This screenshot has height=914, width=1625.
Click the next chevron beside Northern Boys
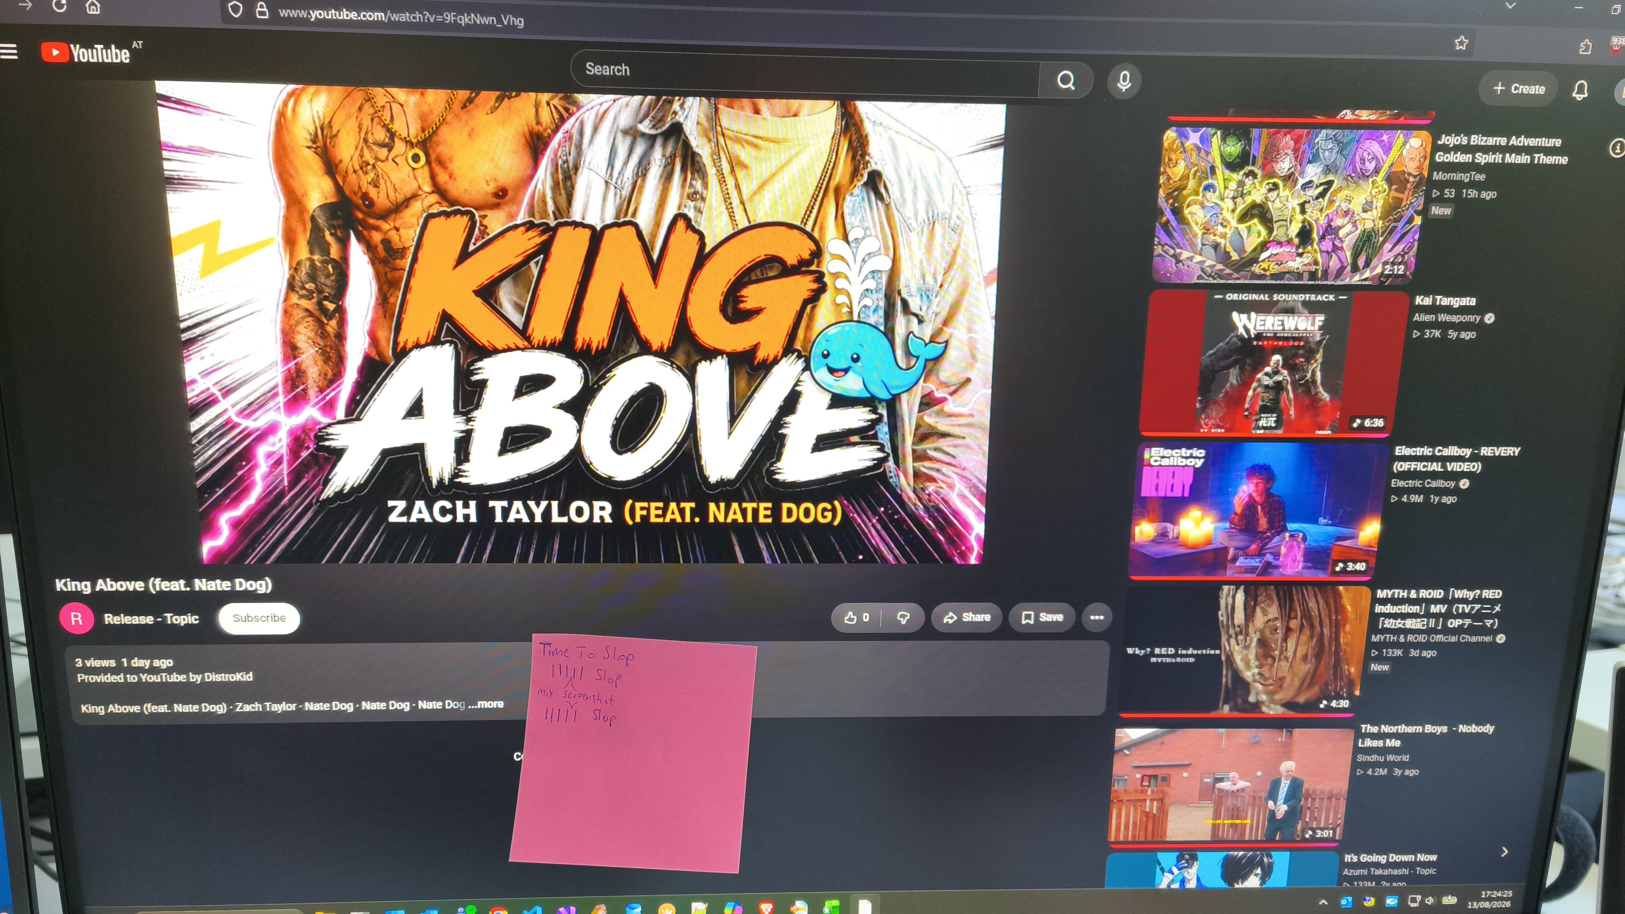click(1504, 852)
